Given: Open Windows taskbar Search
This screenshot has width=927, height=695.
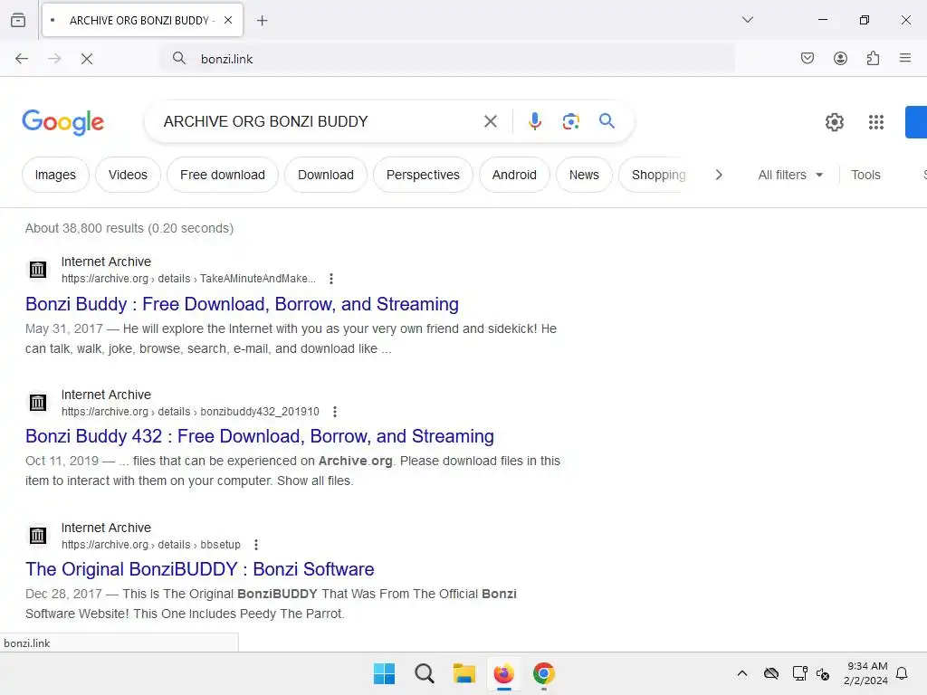Looking at the screenshot, I should pos(424,673).
